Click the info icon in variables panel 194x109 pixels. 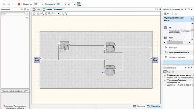(27, 18)
